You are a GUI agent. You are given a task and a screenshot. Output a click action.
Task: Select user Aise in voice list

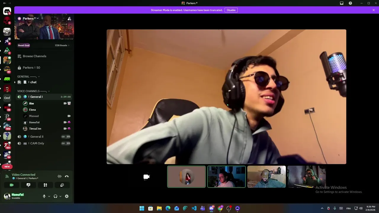31,103
